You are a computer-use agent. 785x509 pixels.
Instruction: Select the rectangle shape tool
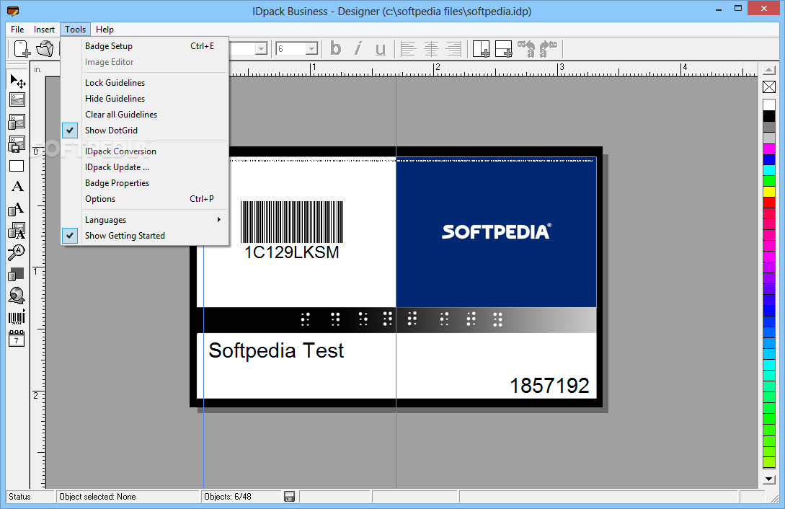pos(17,166)
